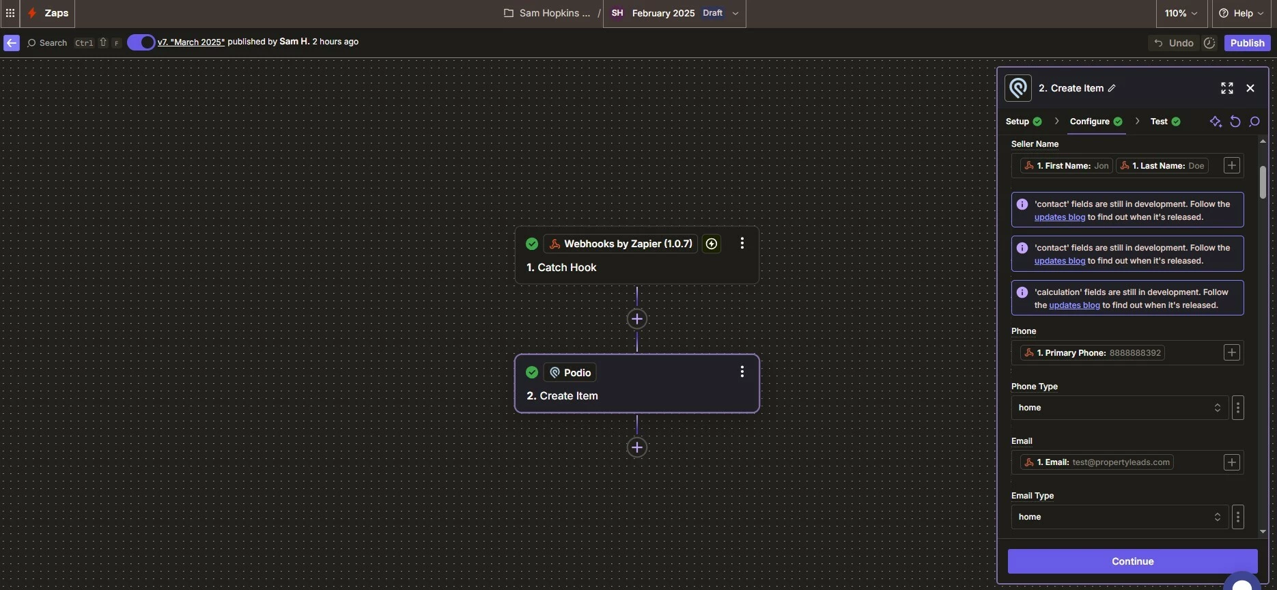Screen dimensions: 1277x590
Task: Click the comment bubble icon in panel
Action: (x=1254, y=122)
